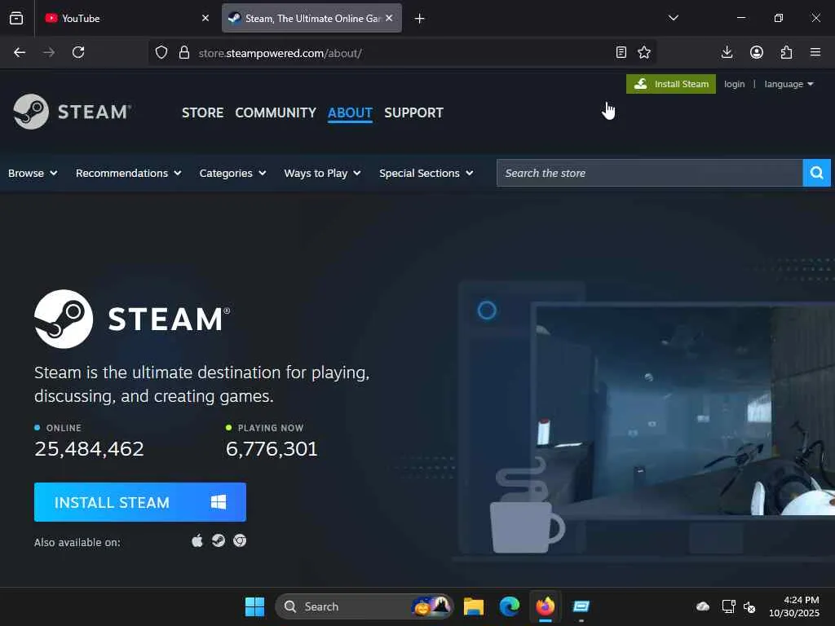
Task: Open a new browser tab
Action: click(420, 19)
